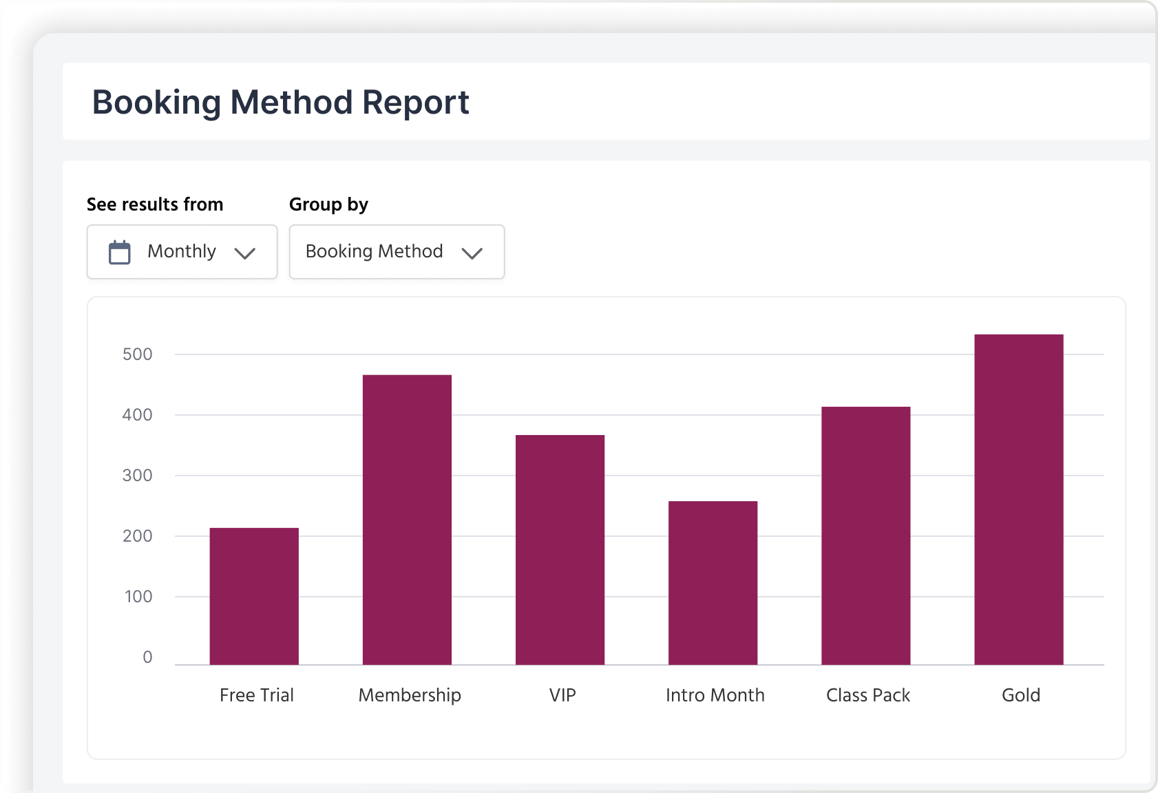The height and width of the screenshot is (793, 1158).
Task: Click the 'Group by' label
Action: [x=328, y=204]
